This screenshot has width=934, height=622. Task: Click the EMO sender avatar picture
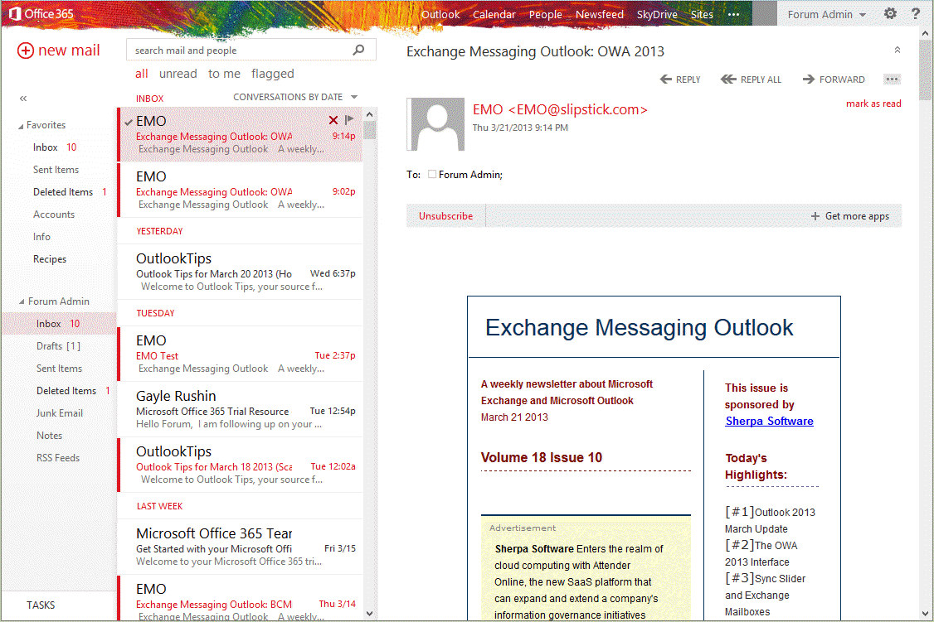click(x=436, y=124)
